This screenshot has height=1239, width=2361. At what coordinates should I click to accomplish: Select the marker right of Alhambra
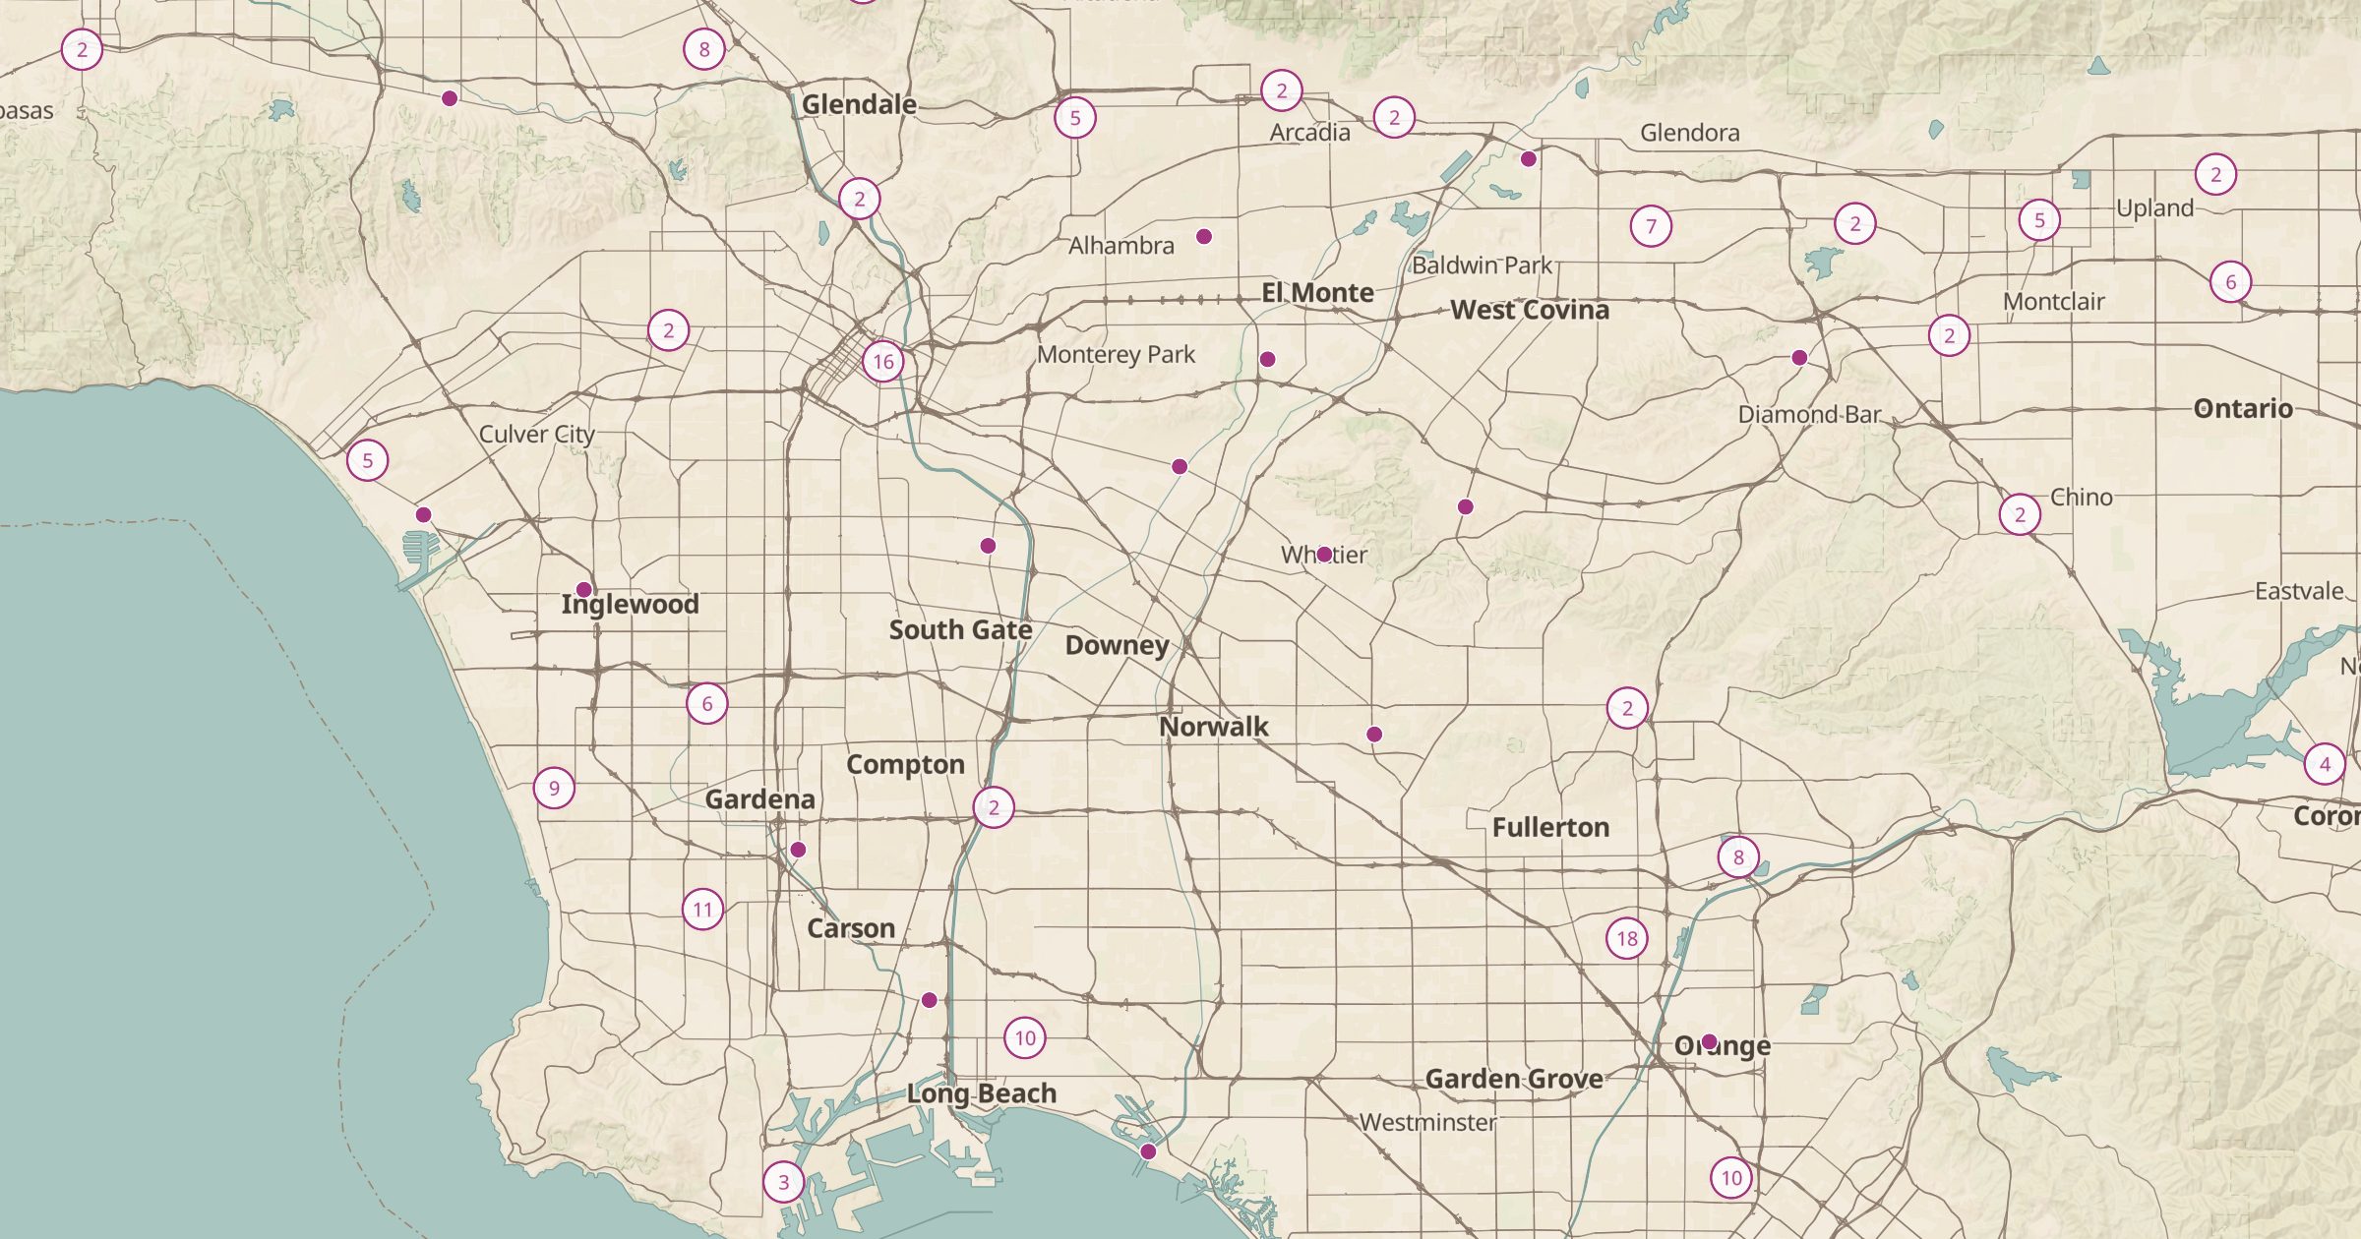[x=1204, y=236]
